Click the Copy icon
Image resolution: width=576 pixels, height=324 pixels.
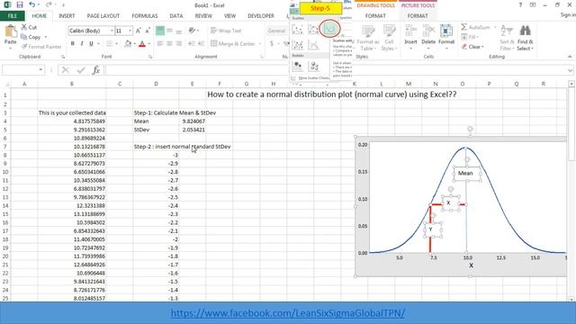[24, 37]
